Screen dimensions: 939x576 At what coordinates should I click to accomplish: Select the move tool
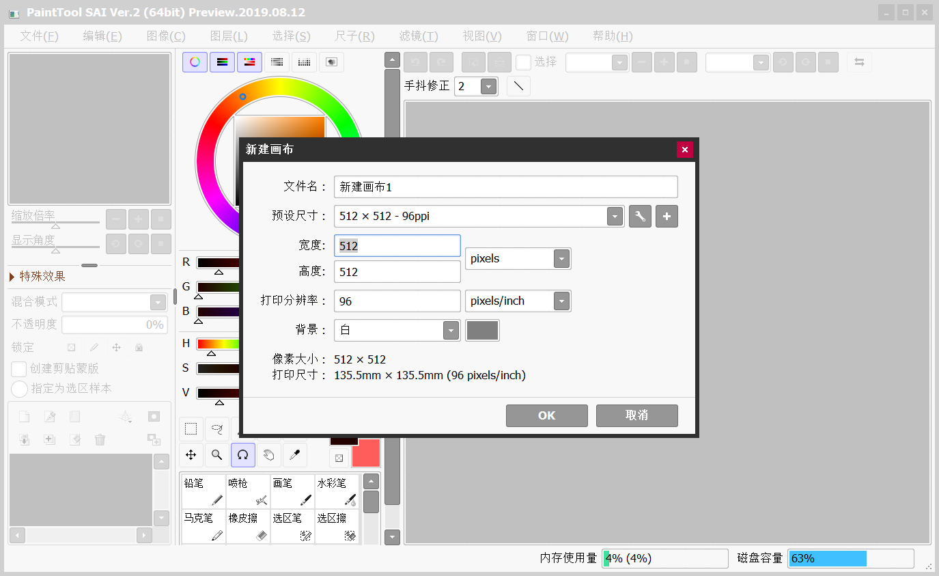click(x=191, y=454)
